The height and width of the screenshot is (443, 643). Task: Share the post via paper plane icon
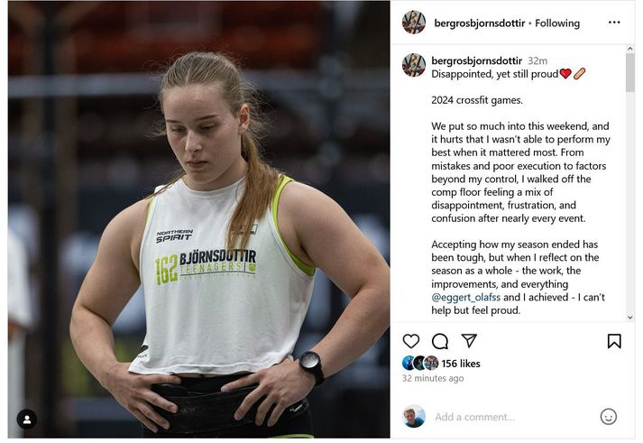[x=469, y=340]
